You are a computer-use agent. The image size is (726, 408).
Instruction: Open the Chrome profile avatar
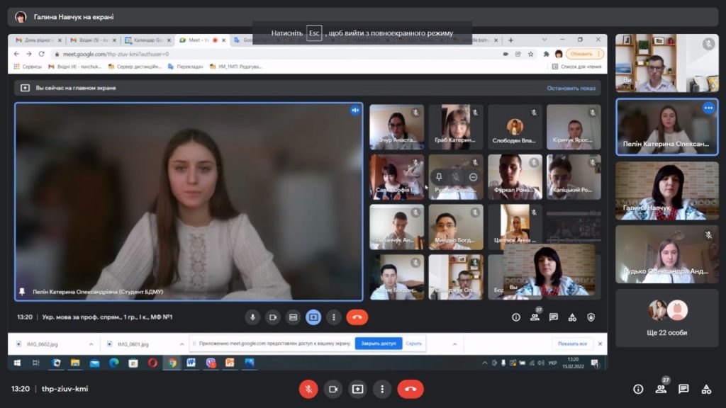(x=559, y=54)
